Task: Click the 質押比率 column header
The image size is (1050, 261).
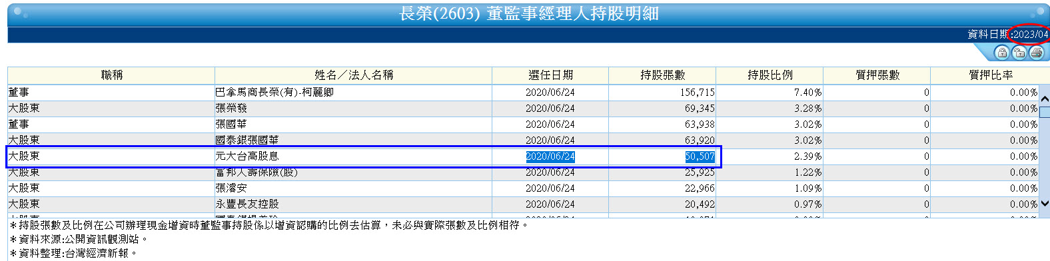Action: (990, 75)
